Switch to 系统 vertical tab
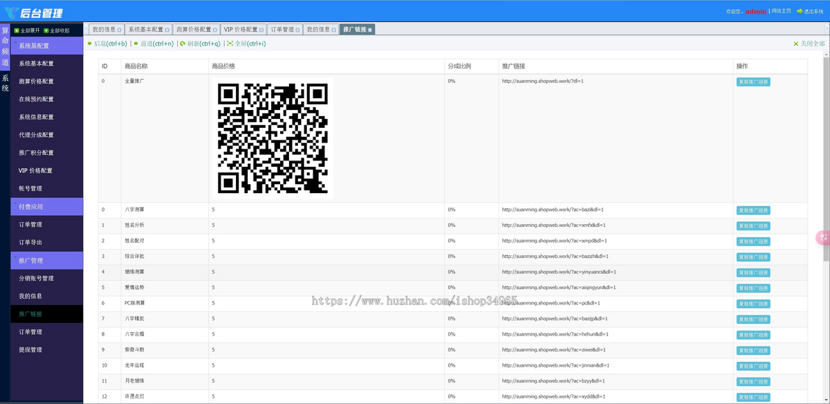 pyautogui.click(x=5, y=82)
